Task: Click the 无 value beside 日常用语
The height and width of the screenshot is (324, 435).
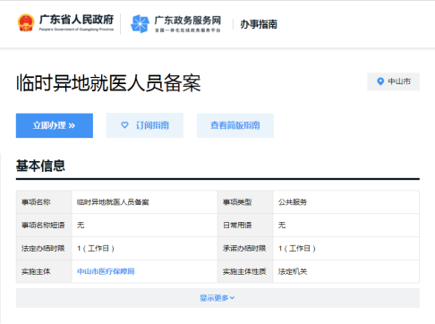Action: (282, 225)
